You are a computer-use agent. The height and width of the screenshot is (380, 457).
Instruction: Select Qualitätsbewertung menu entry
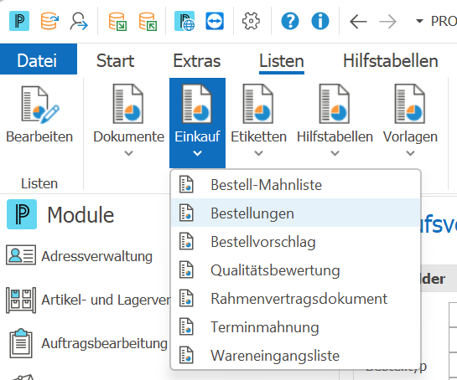point(295,270)
